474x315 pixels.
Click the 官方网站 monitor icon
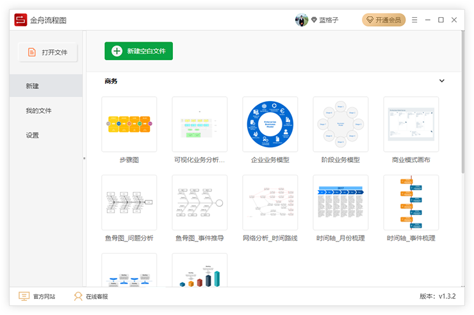click(x=24, y=296)
